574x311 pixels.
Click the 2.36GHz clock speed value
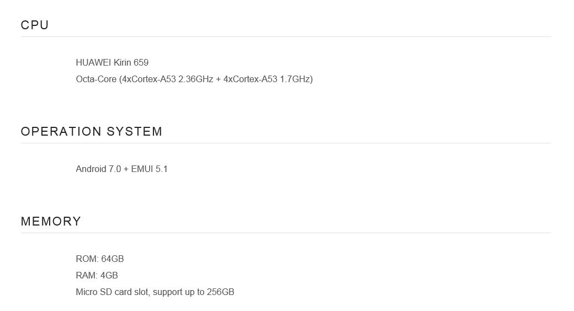[195, 79]
